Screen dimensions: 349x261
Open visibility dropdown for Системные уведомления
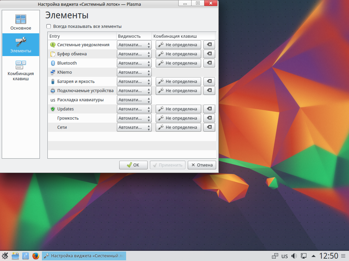[134, 45]
